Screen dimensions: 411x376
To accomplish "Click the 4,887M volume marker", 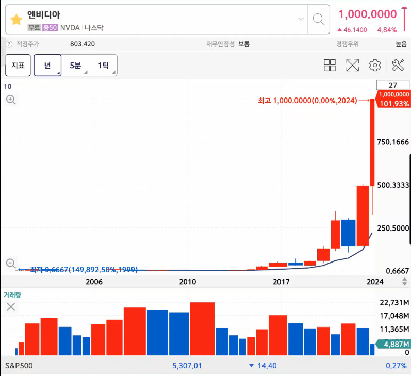I will coord(393,344).
